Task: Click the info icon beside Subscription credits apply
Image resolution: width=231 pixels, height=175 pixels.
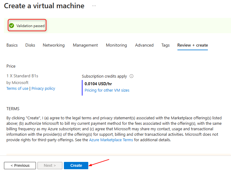Action: click(x=131, y=76)
